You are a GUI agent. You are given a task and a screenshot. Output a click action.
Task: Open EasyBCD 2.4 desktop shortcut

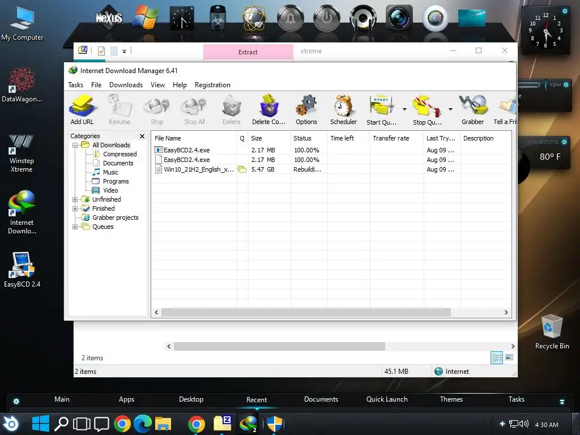[x=22, y=269]
